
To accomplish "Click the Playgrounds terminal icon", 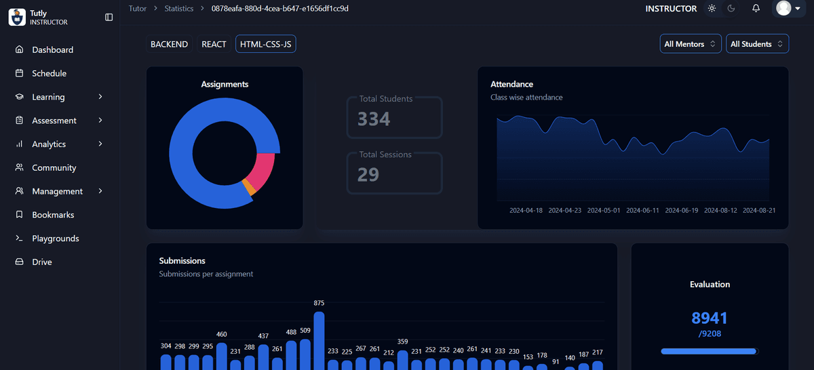I will pos(19,239).
